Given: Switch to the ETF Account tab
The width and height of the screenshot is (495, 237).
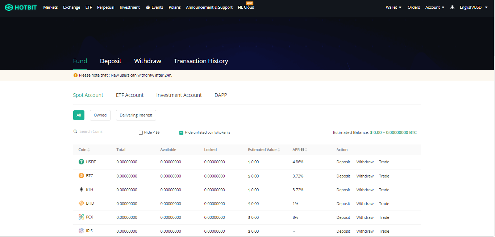Looking at the screenshot, I should point(130,95).
